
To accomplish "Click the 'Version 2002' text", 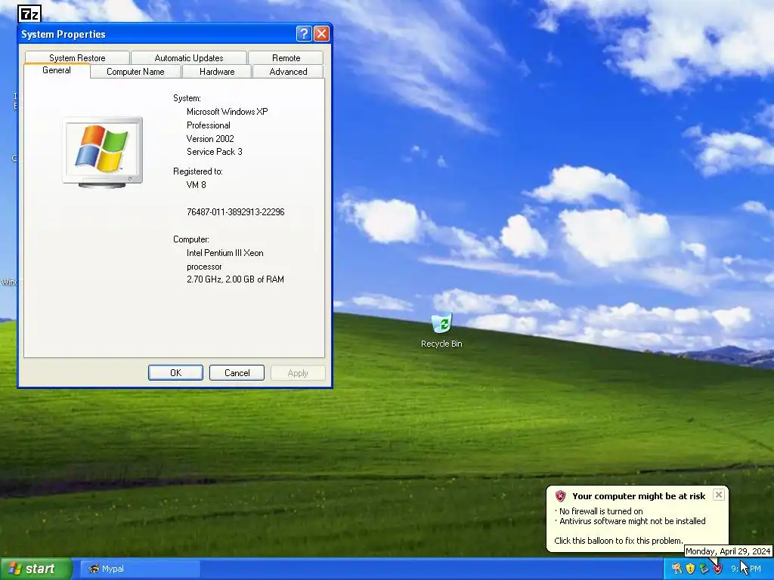I will pos(210,139).
